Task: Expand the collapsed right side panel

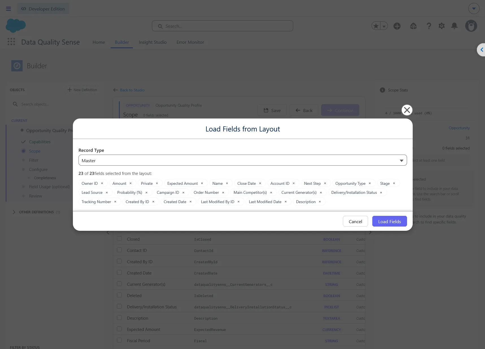Action: coord(481,50)
